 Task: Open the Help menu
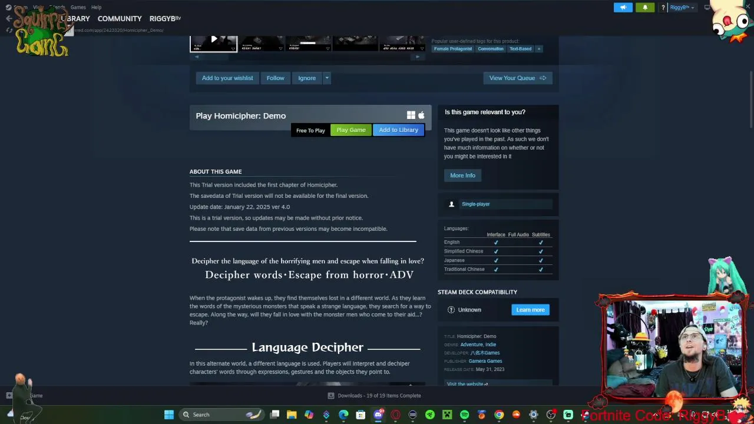point(96,7)
